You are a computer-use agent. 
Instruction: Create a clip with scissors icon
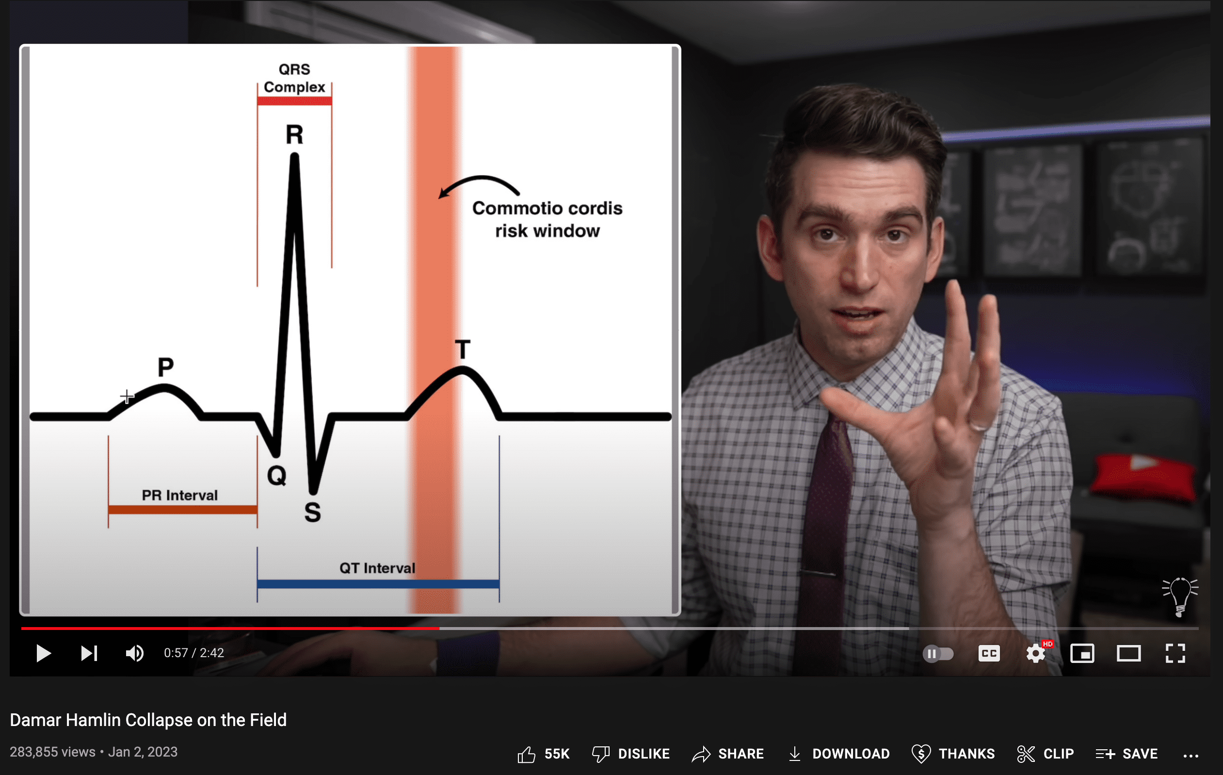tap(1045, 754)
